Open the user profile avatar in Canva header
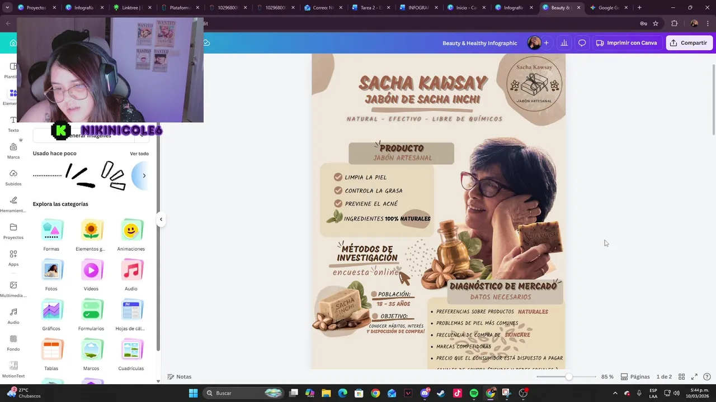Viewport: 716px width, 402px height. pyautogui.click(x=534, y=43)
